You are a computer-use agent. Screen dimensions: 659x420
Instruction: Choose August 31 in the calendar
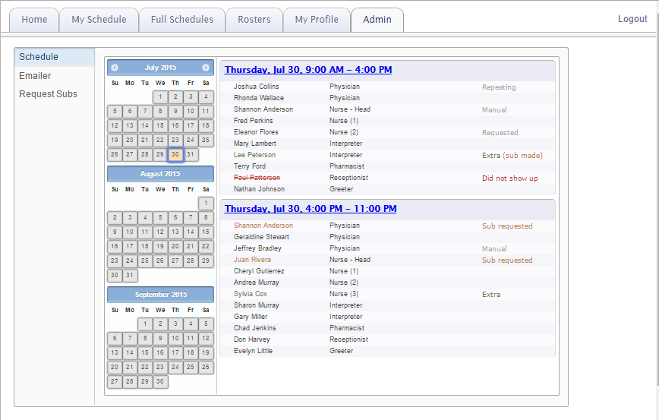[x=130, y=276]
